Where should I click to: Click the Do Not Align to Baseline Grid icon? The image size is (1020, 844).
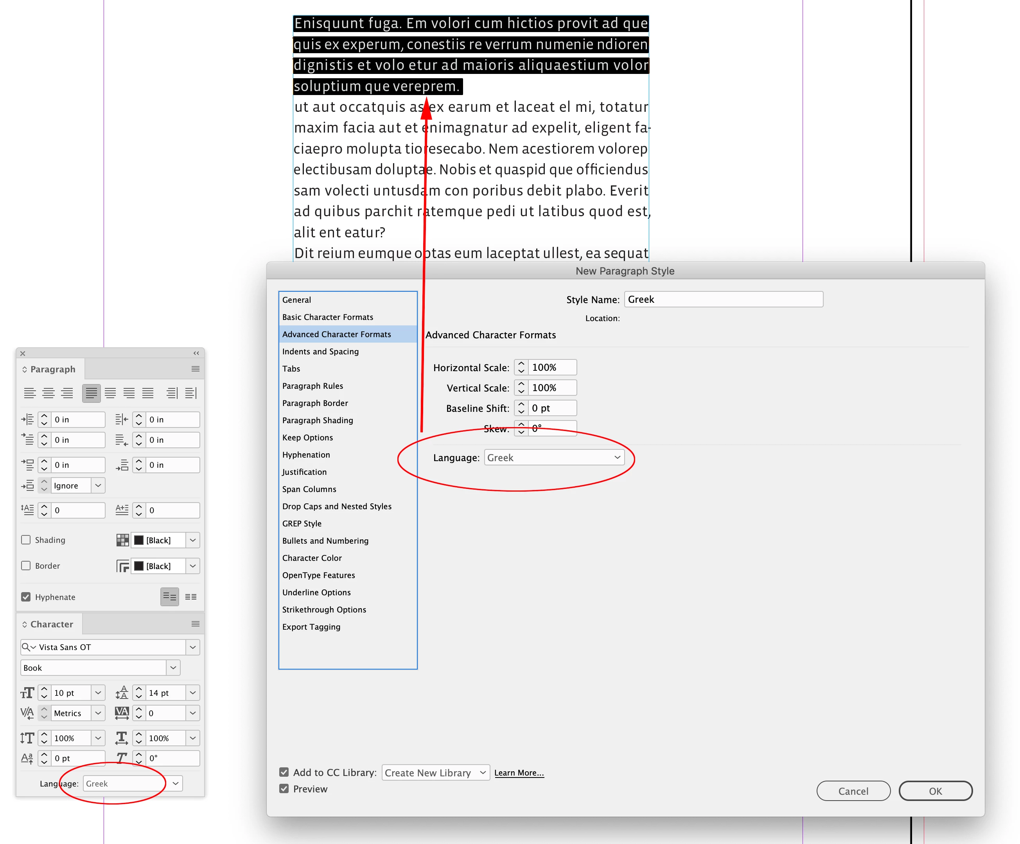pyautogui.click(x=169, y=597)
